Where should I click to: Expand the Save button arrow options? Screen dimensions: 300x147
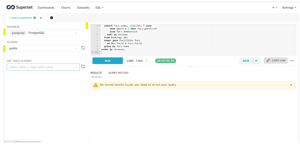coord(256,61)
